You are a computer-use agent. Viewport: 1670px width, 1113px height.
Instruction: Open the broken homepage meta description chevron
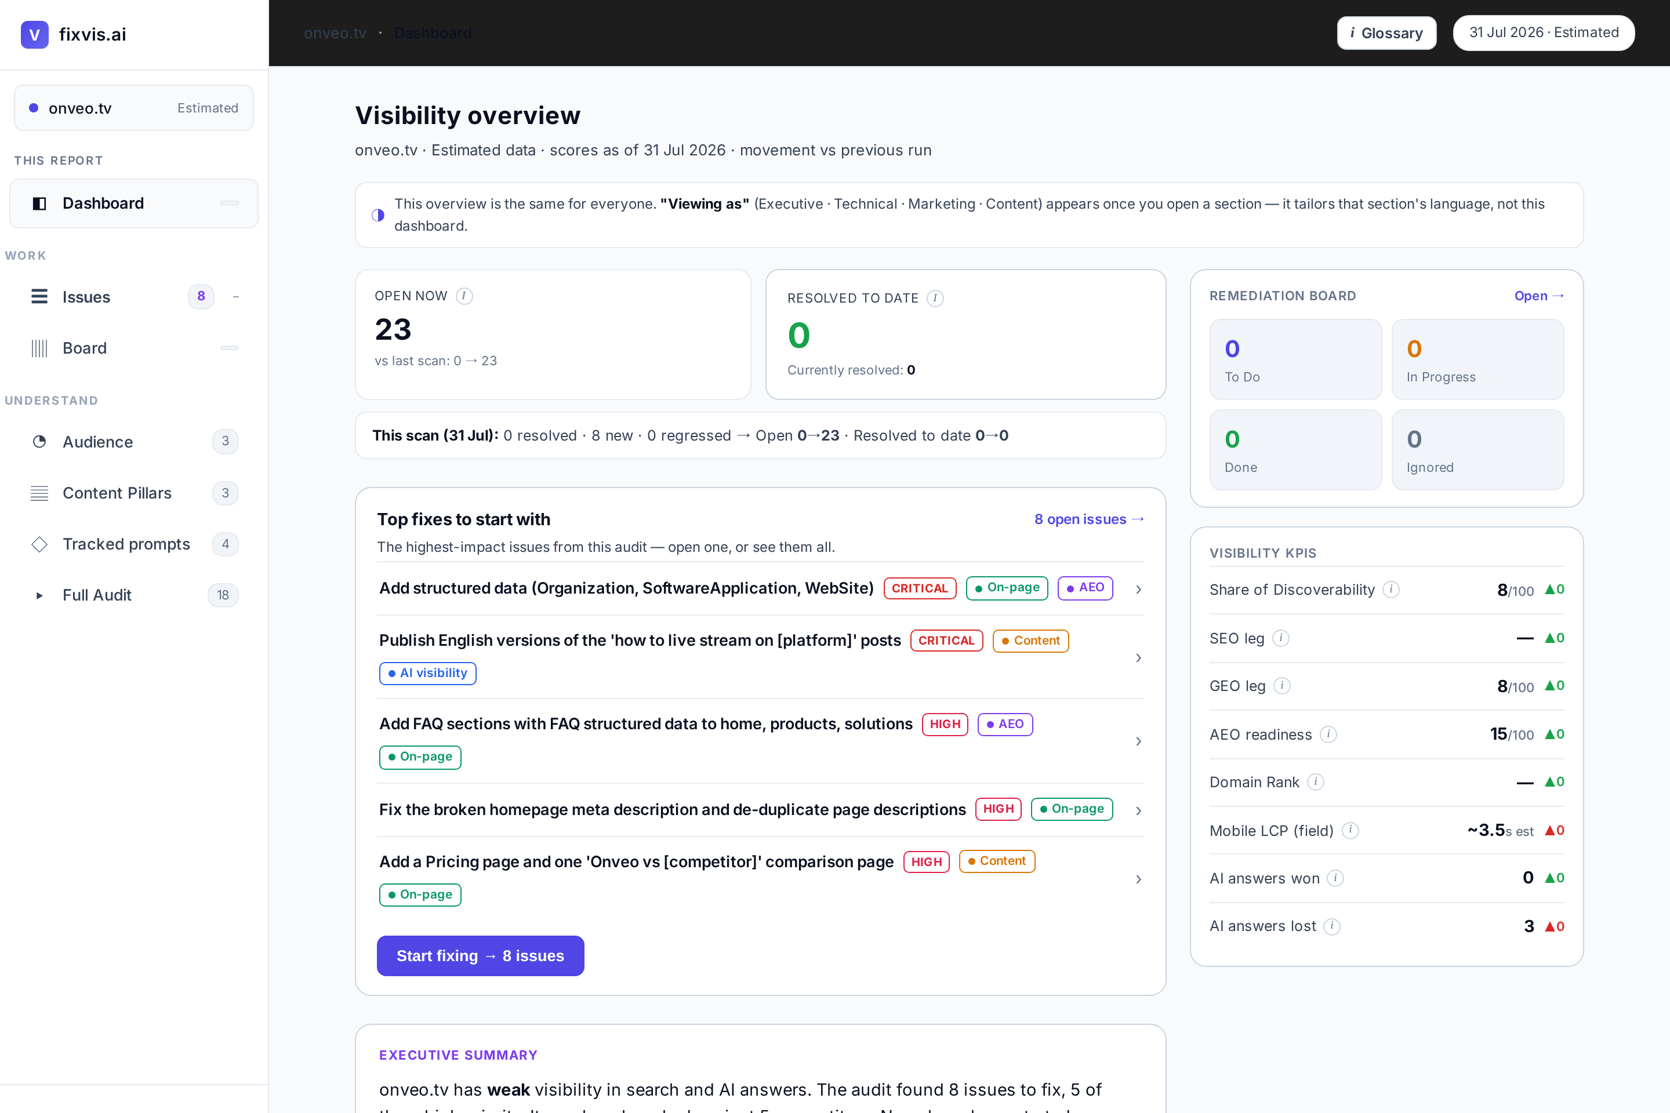(x=1138, y=810)
